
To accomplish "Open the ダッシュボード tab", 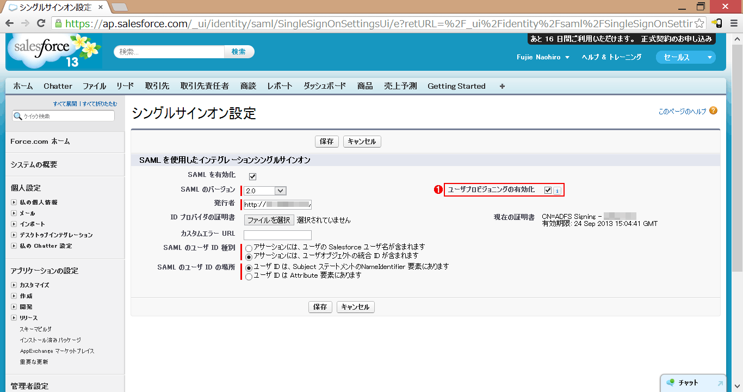I will pyautogui.click(x=324, y=86).
